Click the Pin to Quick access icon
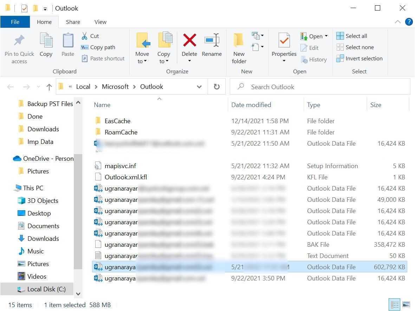 coord(19,40)
